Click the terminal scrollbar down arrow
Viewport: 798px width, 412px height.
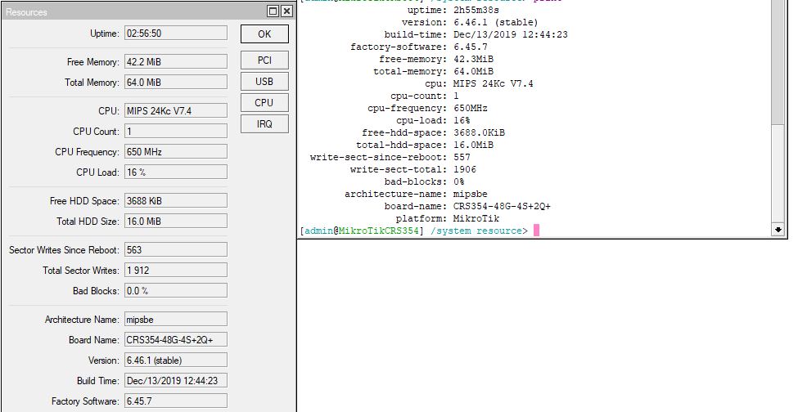[x=778, y=230]
